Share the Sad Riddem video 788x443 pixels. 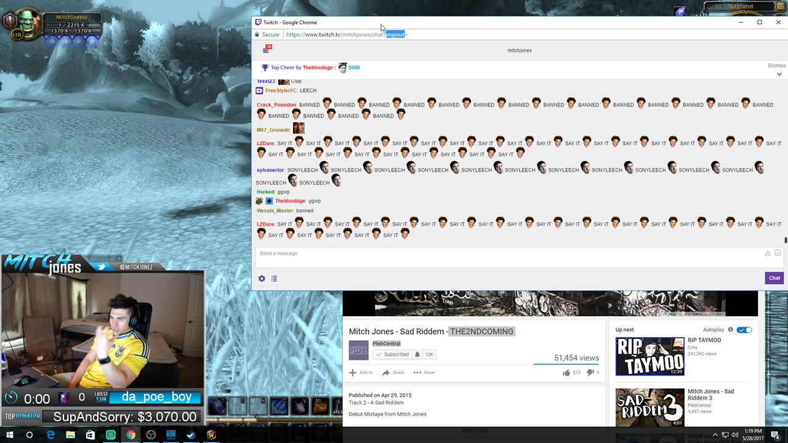tap(393, 372)
